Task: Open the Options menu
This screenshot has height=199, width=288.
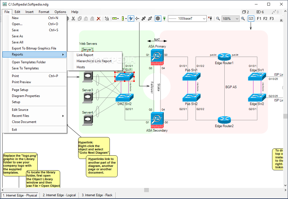Action: pos(60,12)
